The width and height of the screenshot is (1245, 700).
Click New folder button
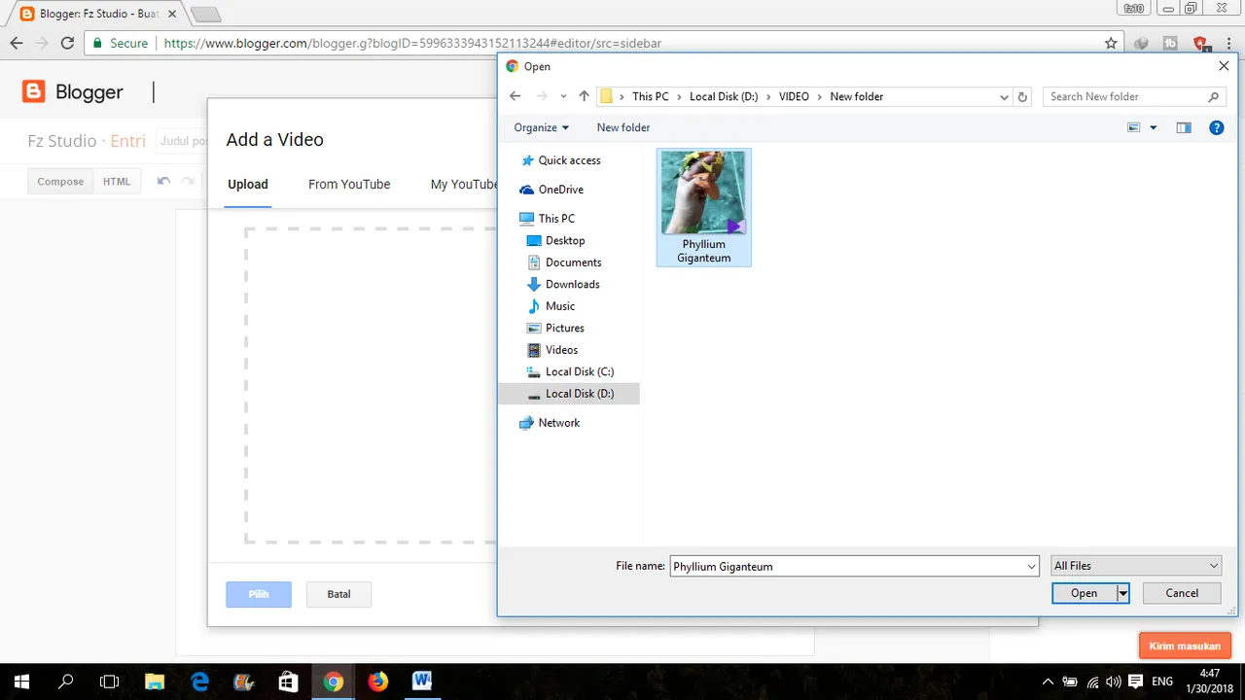(623, 127)
